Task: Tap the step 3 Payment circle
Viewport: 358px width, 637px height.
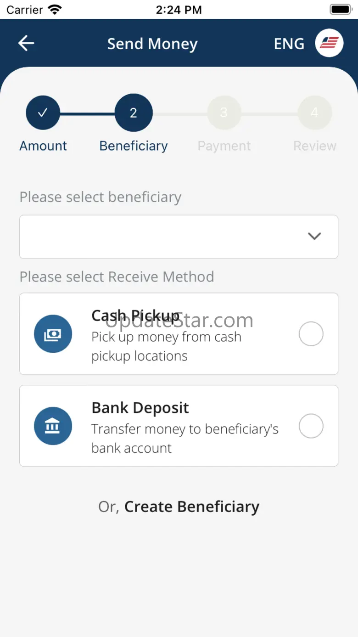Action: pyautogui.click(x=224, y=113)
